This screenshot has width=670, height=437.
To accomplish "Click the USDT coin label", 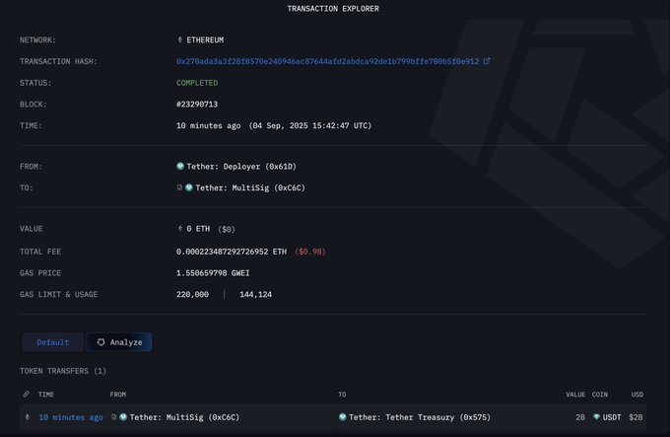I will (612, 417).
